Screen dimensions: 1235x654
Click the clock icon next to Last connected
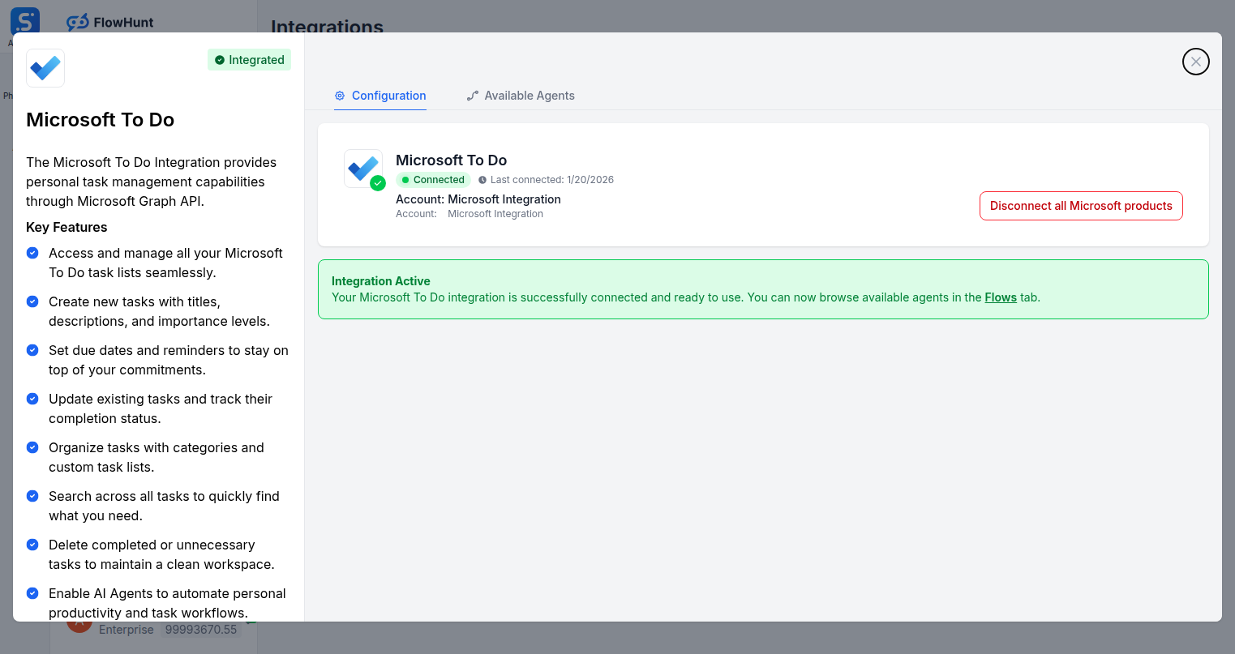(x=482, y=179)
